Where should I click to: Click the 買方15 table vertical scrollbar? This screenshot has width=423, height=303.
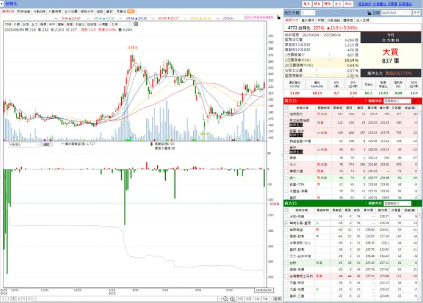click(x=420, y=156)
